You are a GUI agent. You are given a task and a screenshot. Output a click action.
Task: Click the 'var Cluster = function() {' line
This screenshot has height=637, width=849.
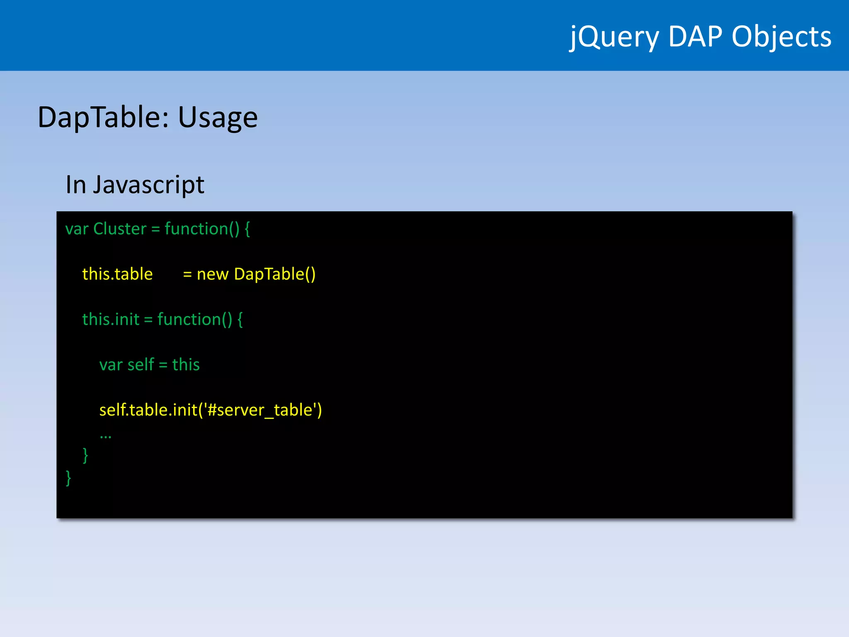click(158, 229)
